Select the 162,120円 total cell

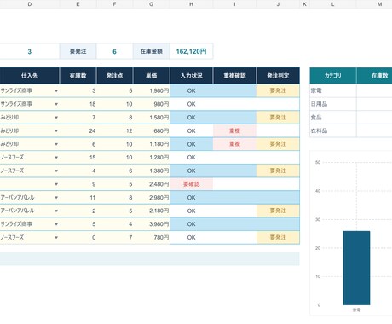coord(191,51)
